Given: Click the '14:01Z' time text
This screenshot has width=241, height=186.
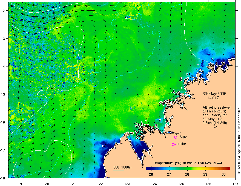Looking at the screenshot, I should 213,98.
